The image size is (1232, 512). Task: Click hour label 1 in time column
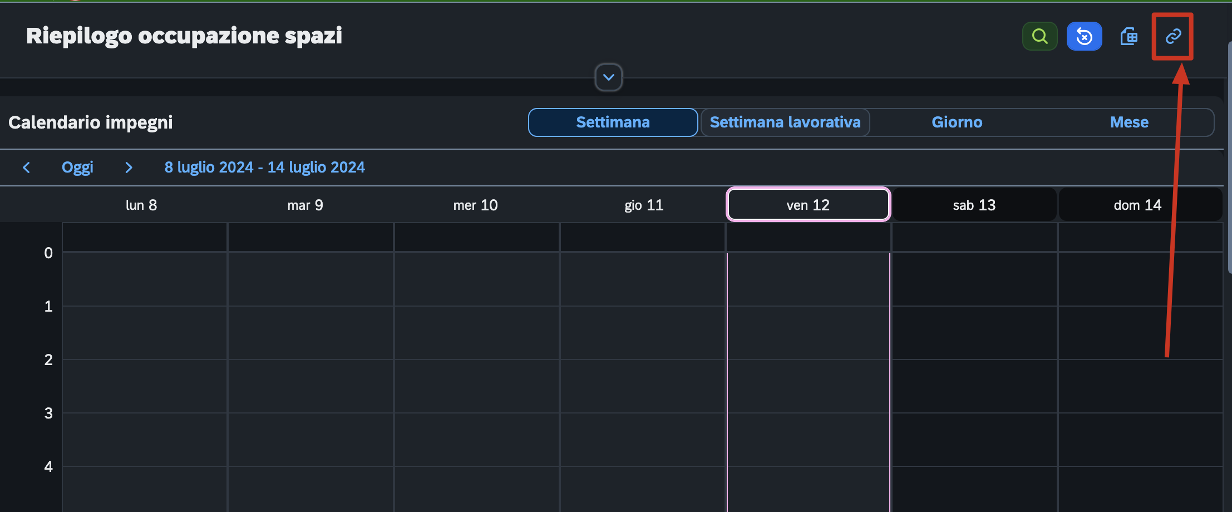(48, 307)
